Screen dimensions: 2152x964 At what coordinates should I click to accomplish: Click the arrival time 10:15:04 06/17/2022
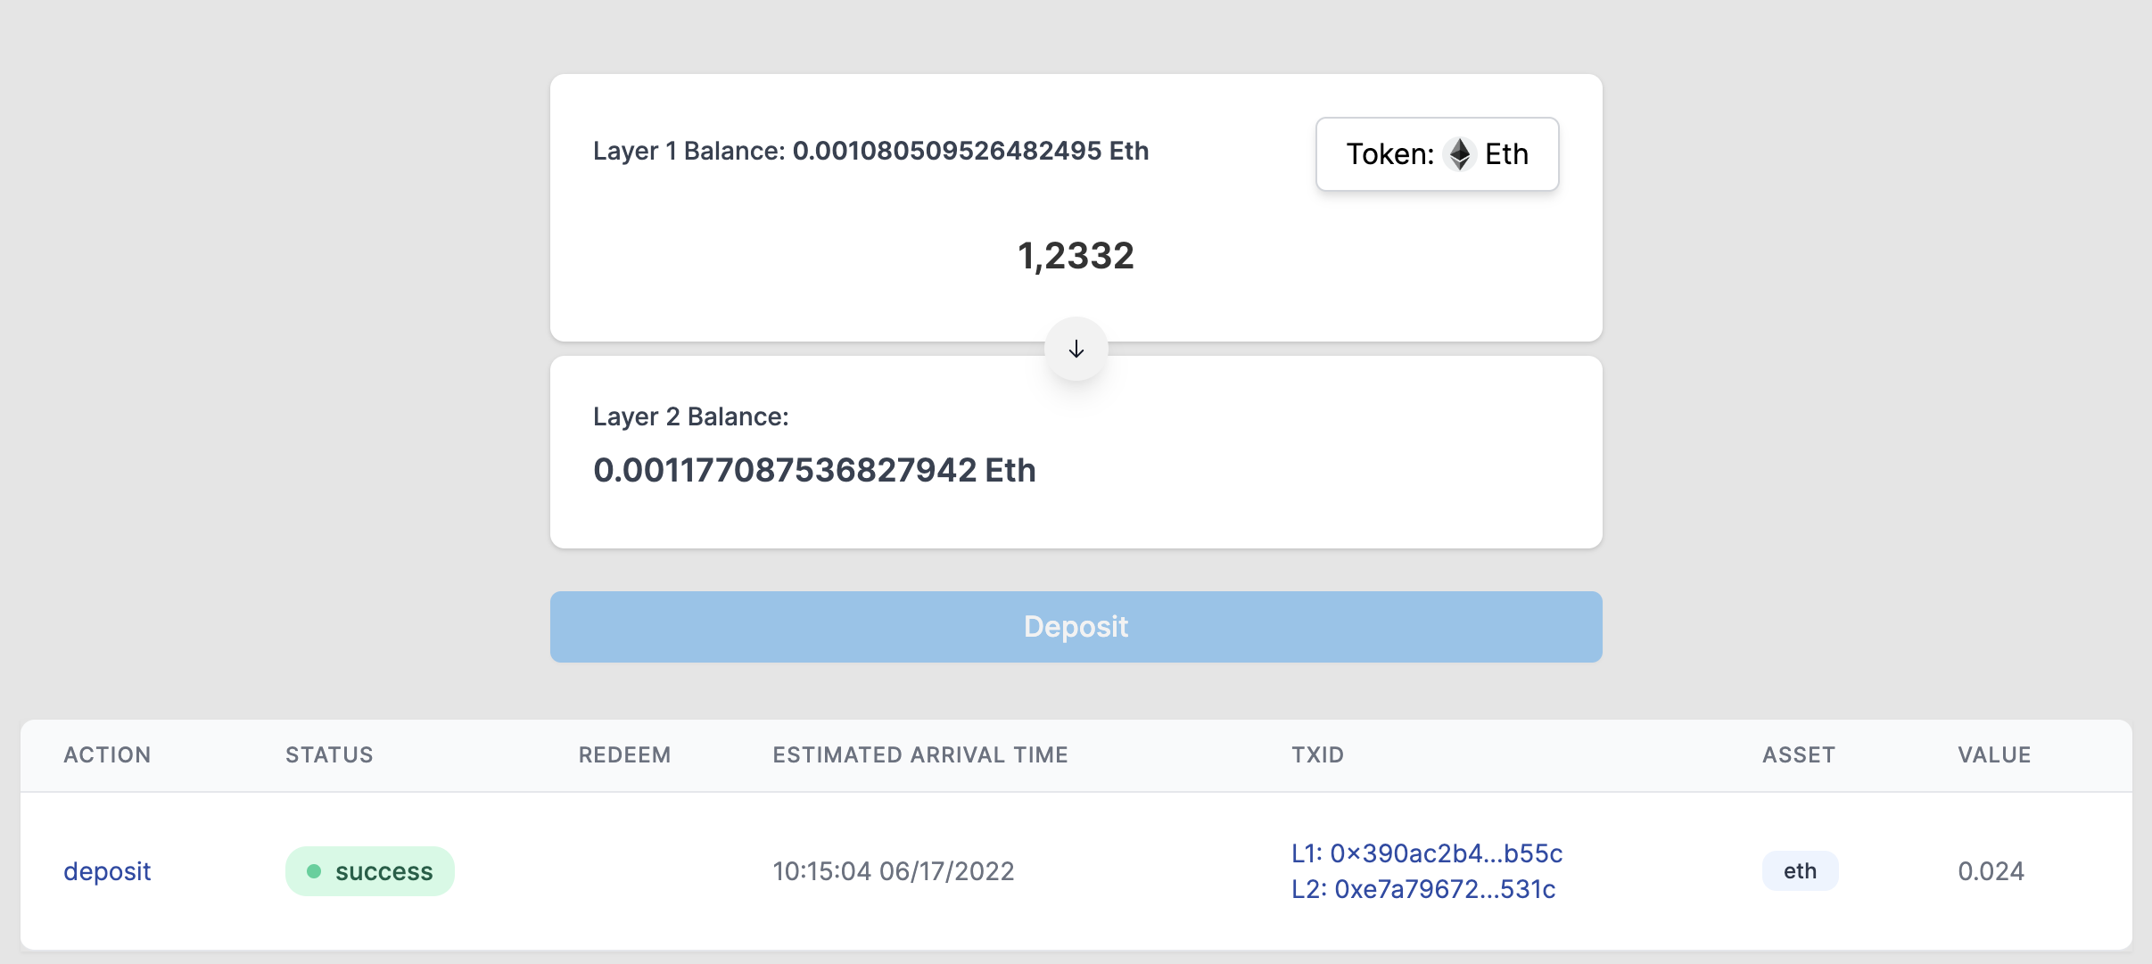[894, 871]
